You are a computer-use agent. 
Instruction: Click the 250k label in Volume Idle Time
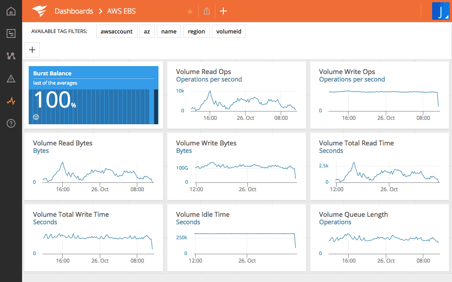181,237
